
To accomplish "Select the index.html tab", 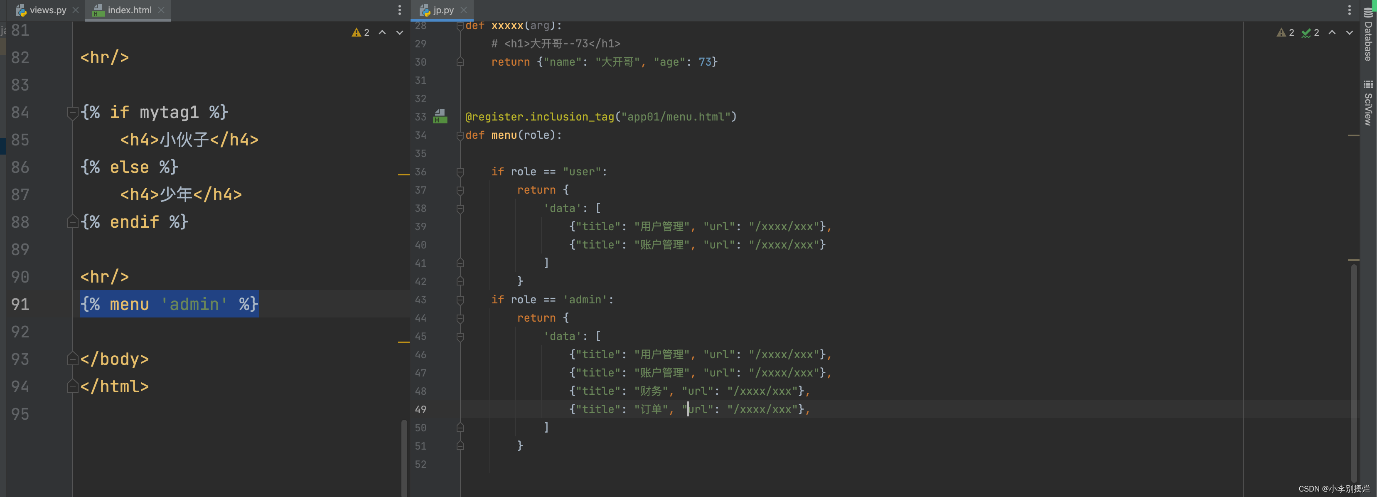I will 127,10.
